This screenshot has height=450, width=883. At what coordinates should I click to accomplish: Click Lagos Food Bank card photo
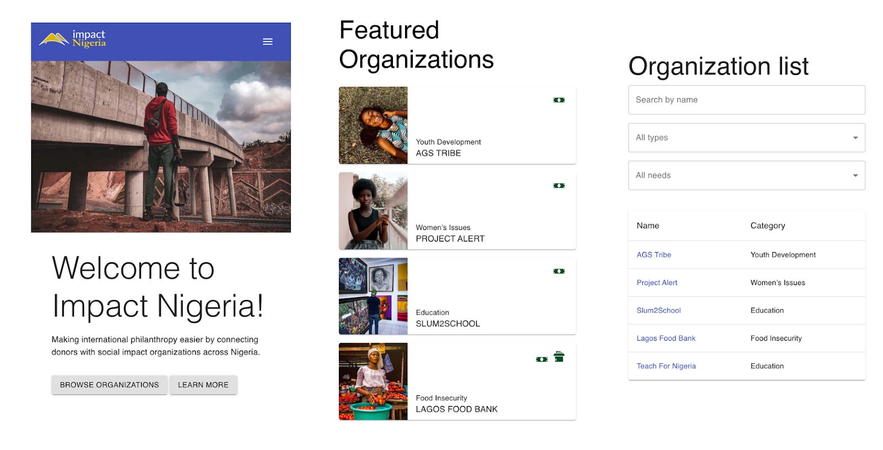[373, 382]
